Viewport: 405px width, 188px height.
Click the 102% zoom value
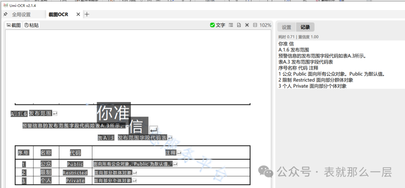[x=265, y=25]
